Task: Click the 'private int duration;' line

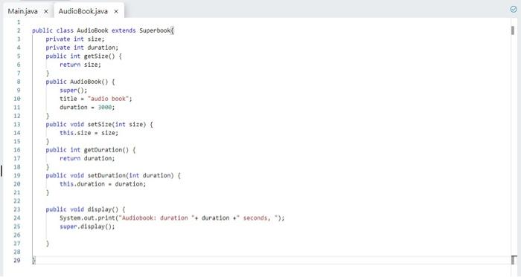Action: coord(82,48)
